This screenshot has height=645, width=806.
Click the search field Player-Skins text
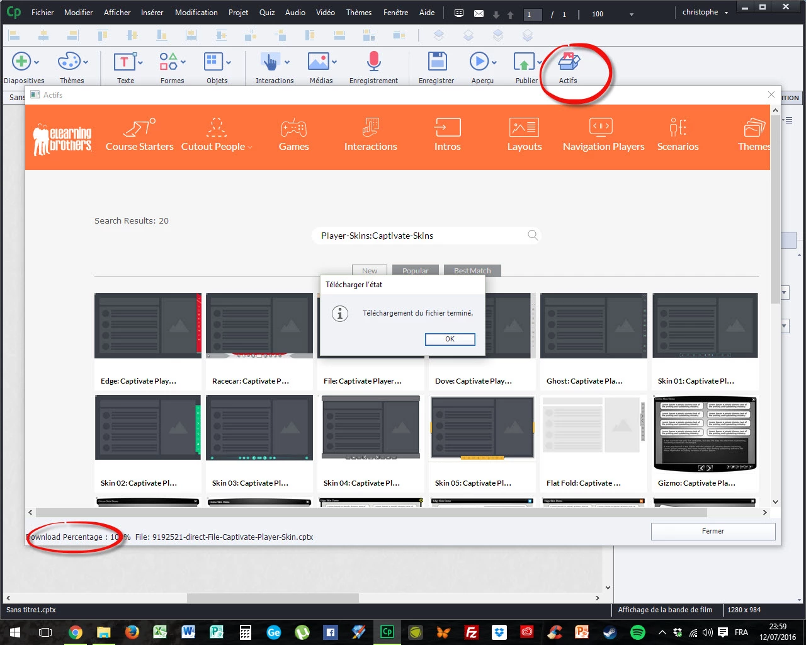click(x=377, y=236)
